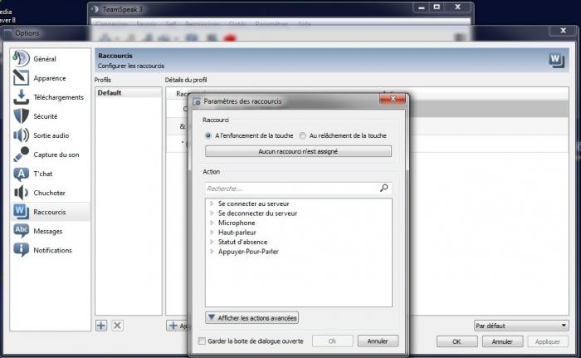Viewport: 581px width, 358px height.
Task: Maximize the TeamSpeak 3 window
Action: click(437, 7)
